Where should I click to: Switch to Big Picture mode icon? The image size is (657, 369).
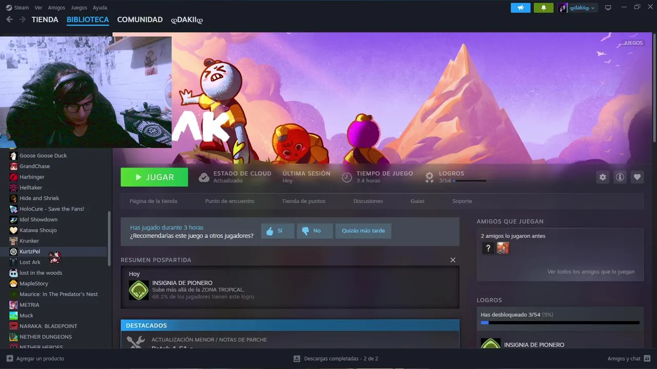(608, 8)
